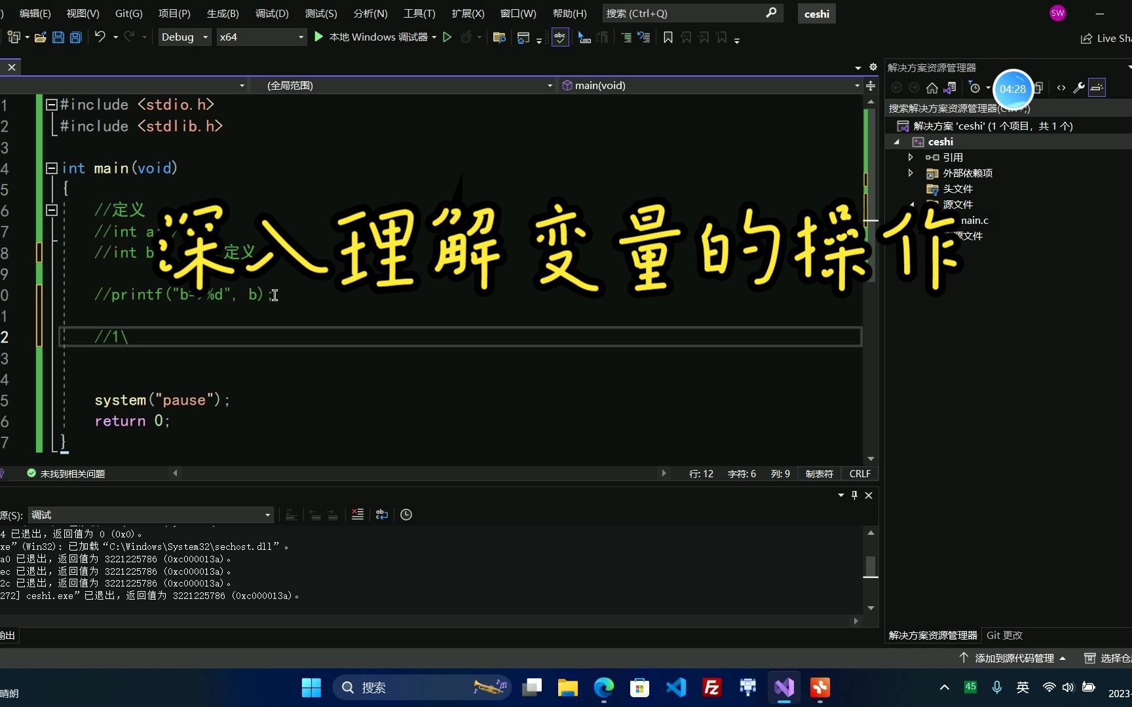The width and height of the screenshot is (1132, 707).
Task: Expand the 引用 references node
Action: (911, 157)
